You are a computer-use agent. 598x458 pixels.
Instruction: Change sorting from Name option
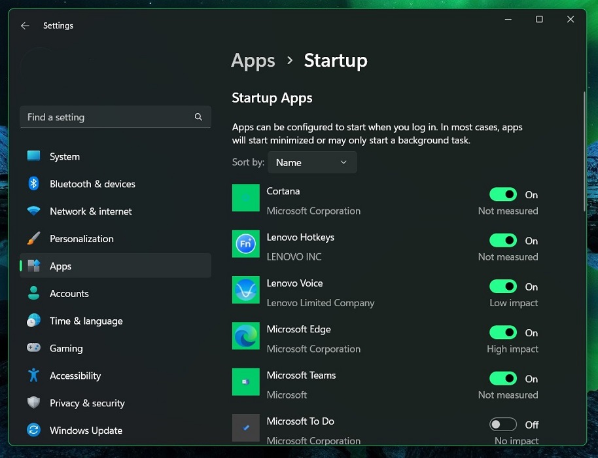click(312, 162)
